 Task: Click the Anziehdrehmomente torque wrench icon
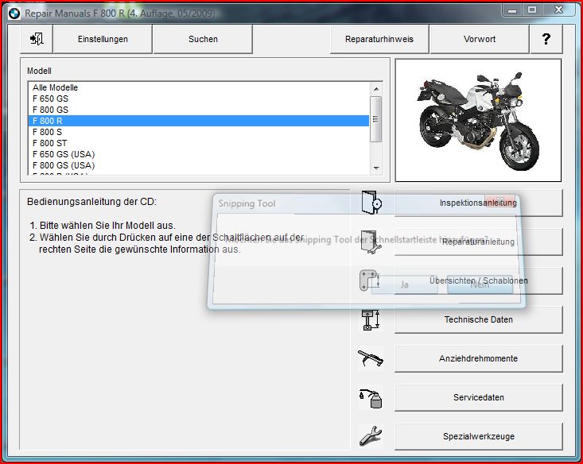click(371, 358)
